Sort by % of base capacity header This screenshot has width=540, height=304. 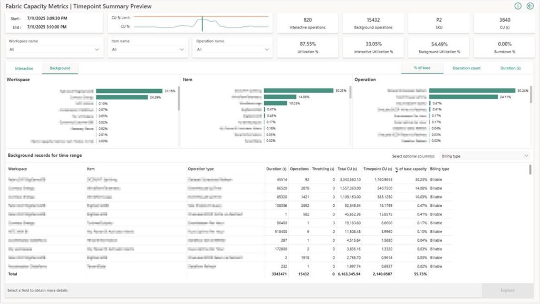(411, 169)
